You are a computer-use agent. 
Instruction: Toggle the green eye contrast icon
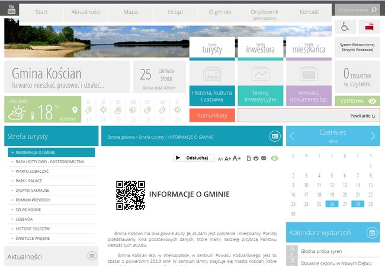274,159
